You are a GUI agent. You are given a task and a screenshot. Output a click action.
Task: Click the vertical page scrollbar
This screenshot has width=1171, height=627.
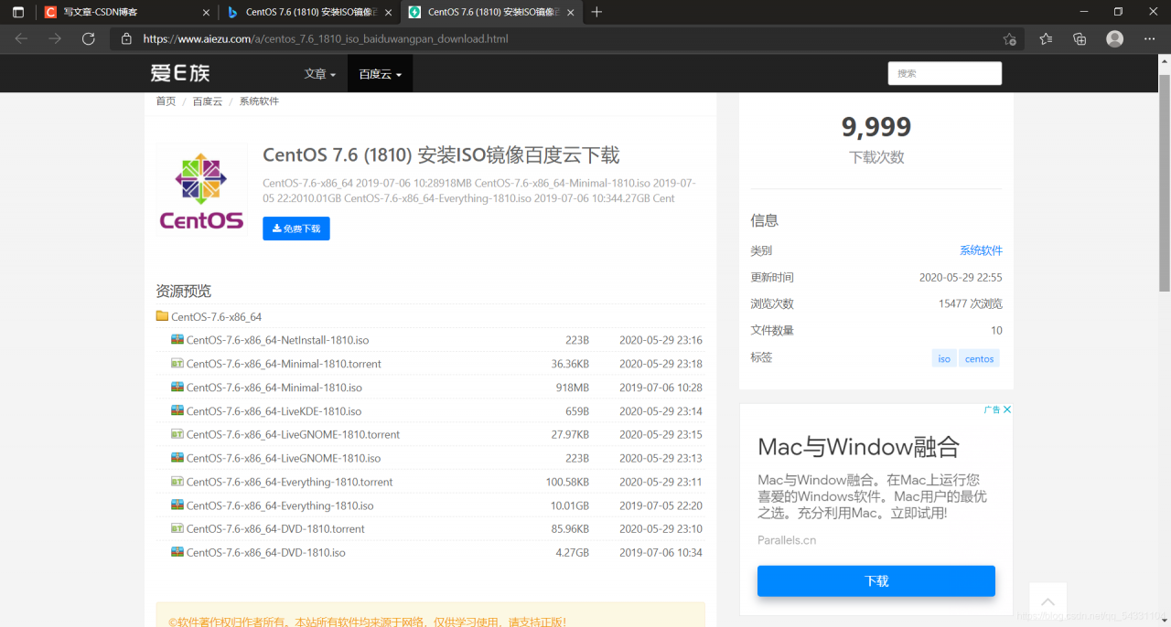tap(1165, 183)
